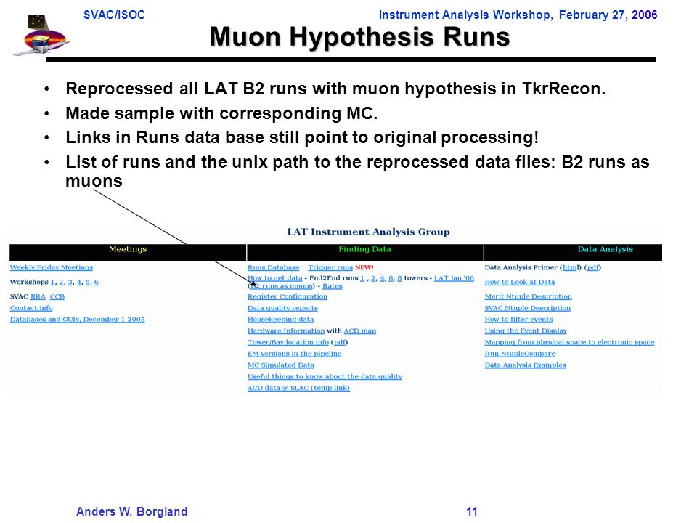The height and width of the screenshot is (523, 697).
Task: Click slide number 11 in footer
Action: click(472, 511)
